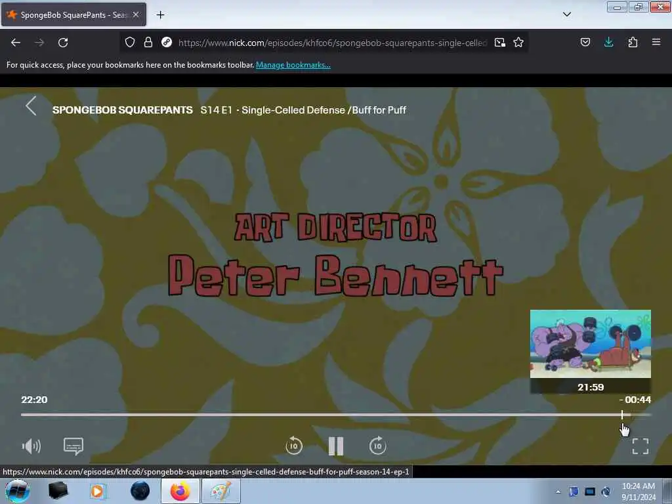
Task: Open the taskbar clock showing 10:24 AM
Action: coord(638,492)
